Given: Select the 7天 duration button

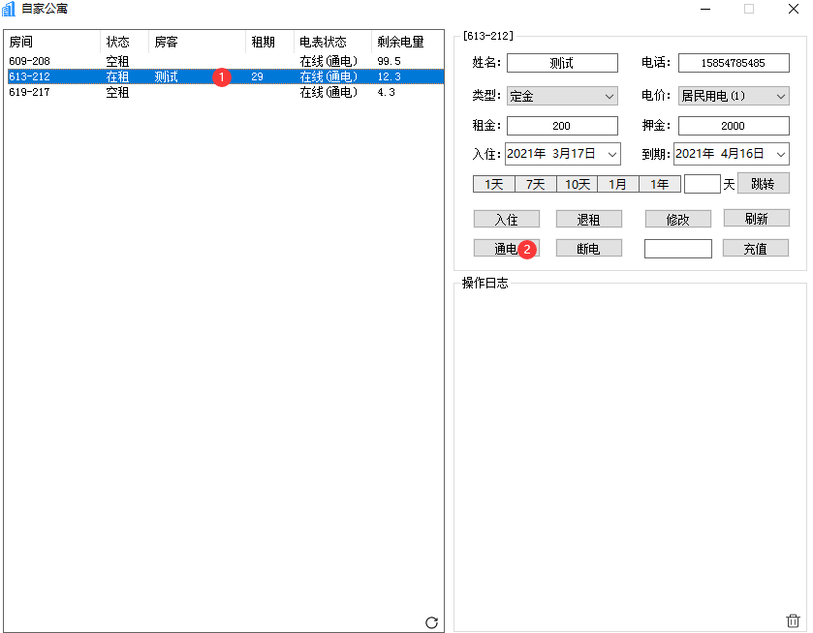Looking at the screenshot, I should [x=536, y=184].
